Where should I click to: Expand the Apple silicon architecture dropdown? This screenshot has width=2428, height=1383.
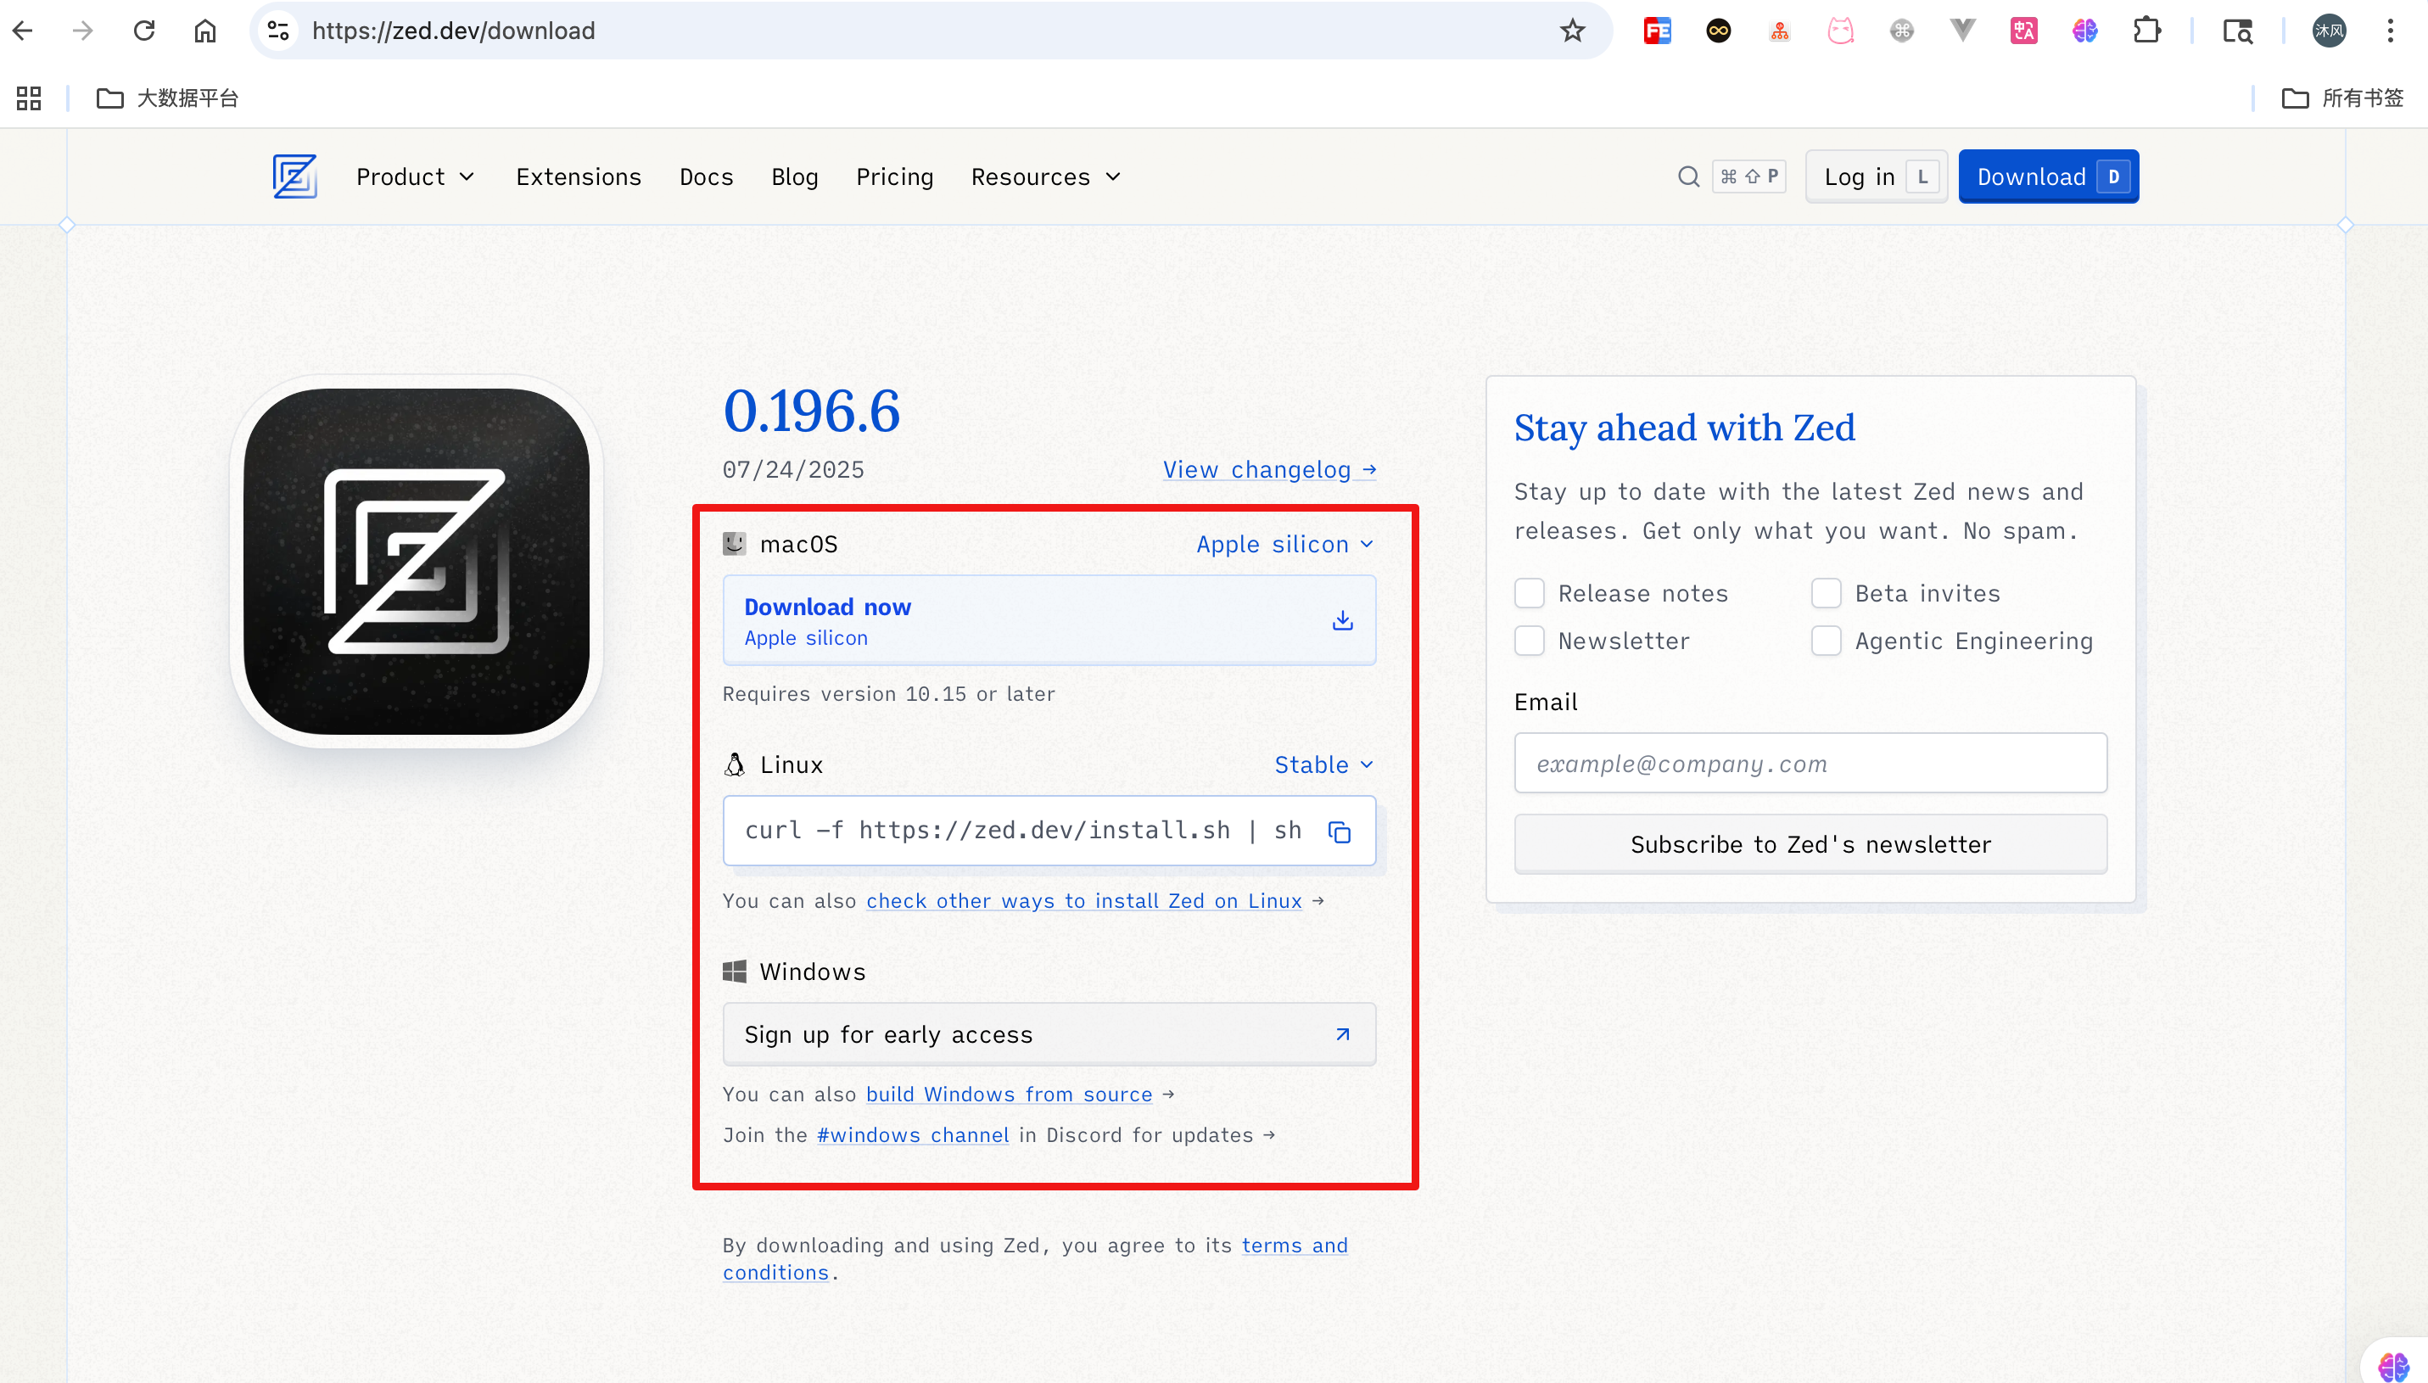pyautogui.click(x=1284, y=544)
